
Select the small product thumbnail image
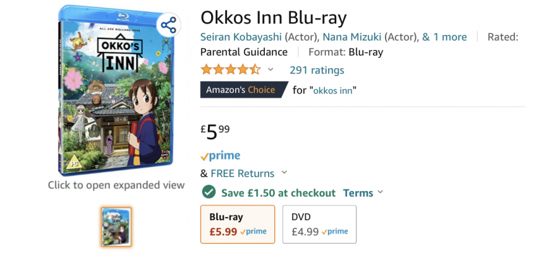point(116,226)
